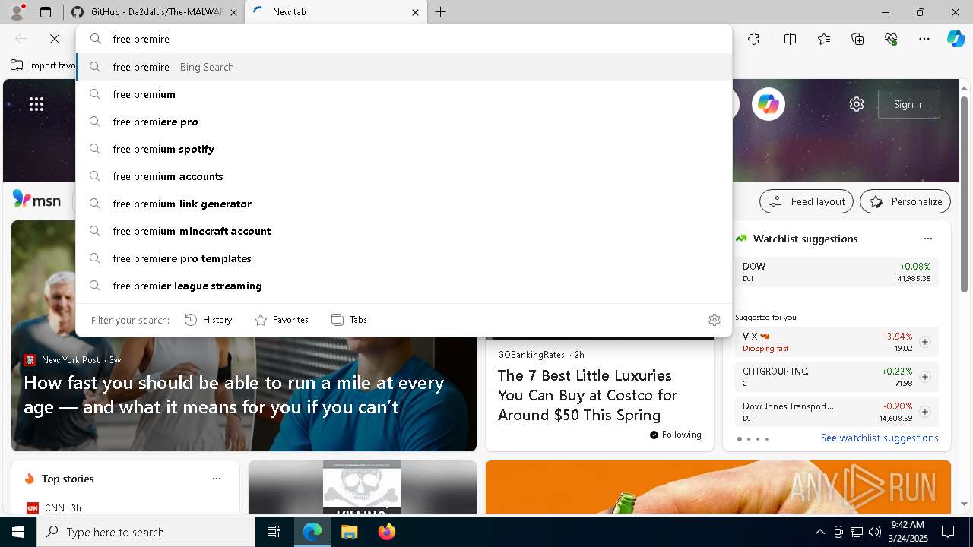This screenshot has height=547, width=973.
Task: Open the Feed layout options
Action: (x=807, y=201)
